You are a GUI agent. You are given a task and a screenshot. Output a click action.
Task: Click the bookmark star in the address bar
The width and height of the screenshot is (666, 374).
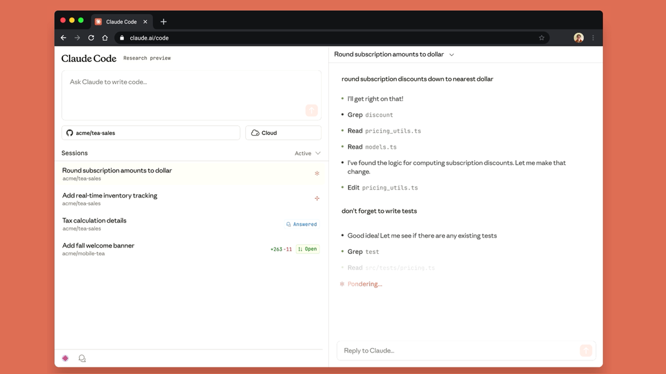pyautogui.click(x=542, y=38)
